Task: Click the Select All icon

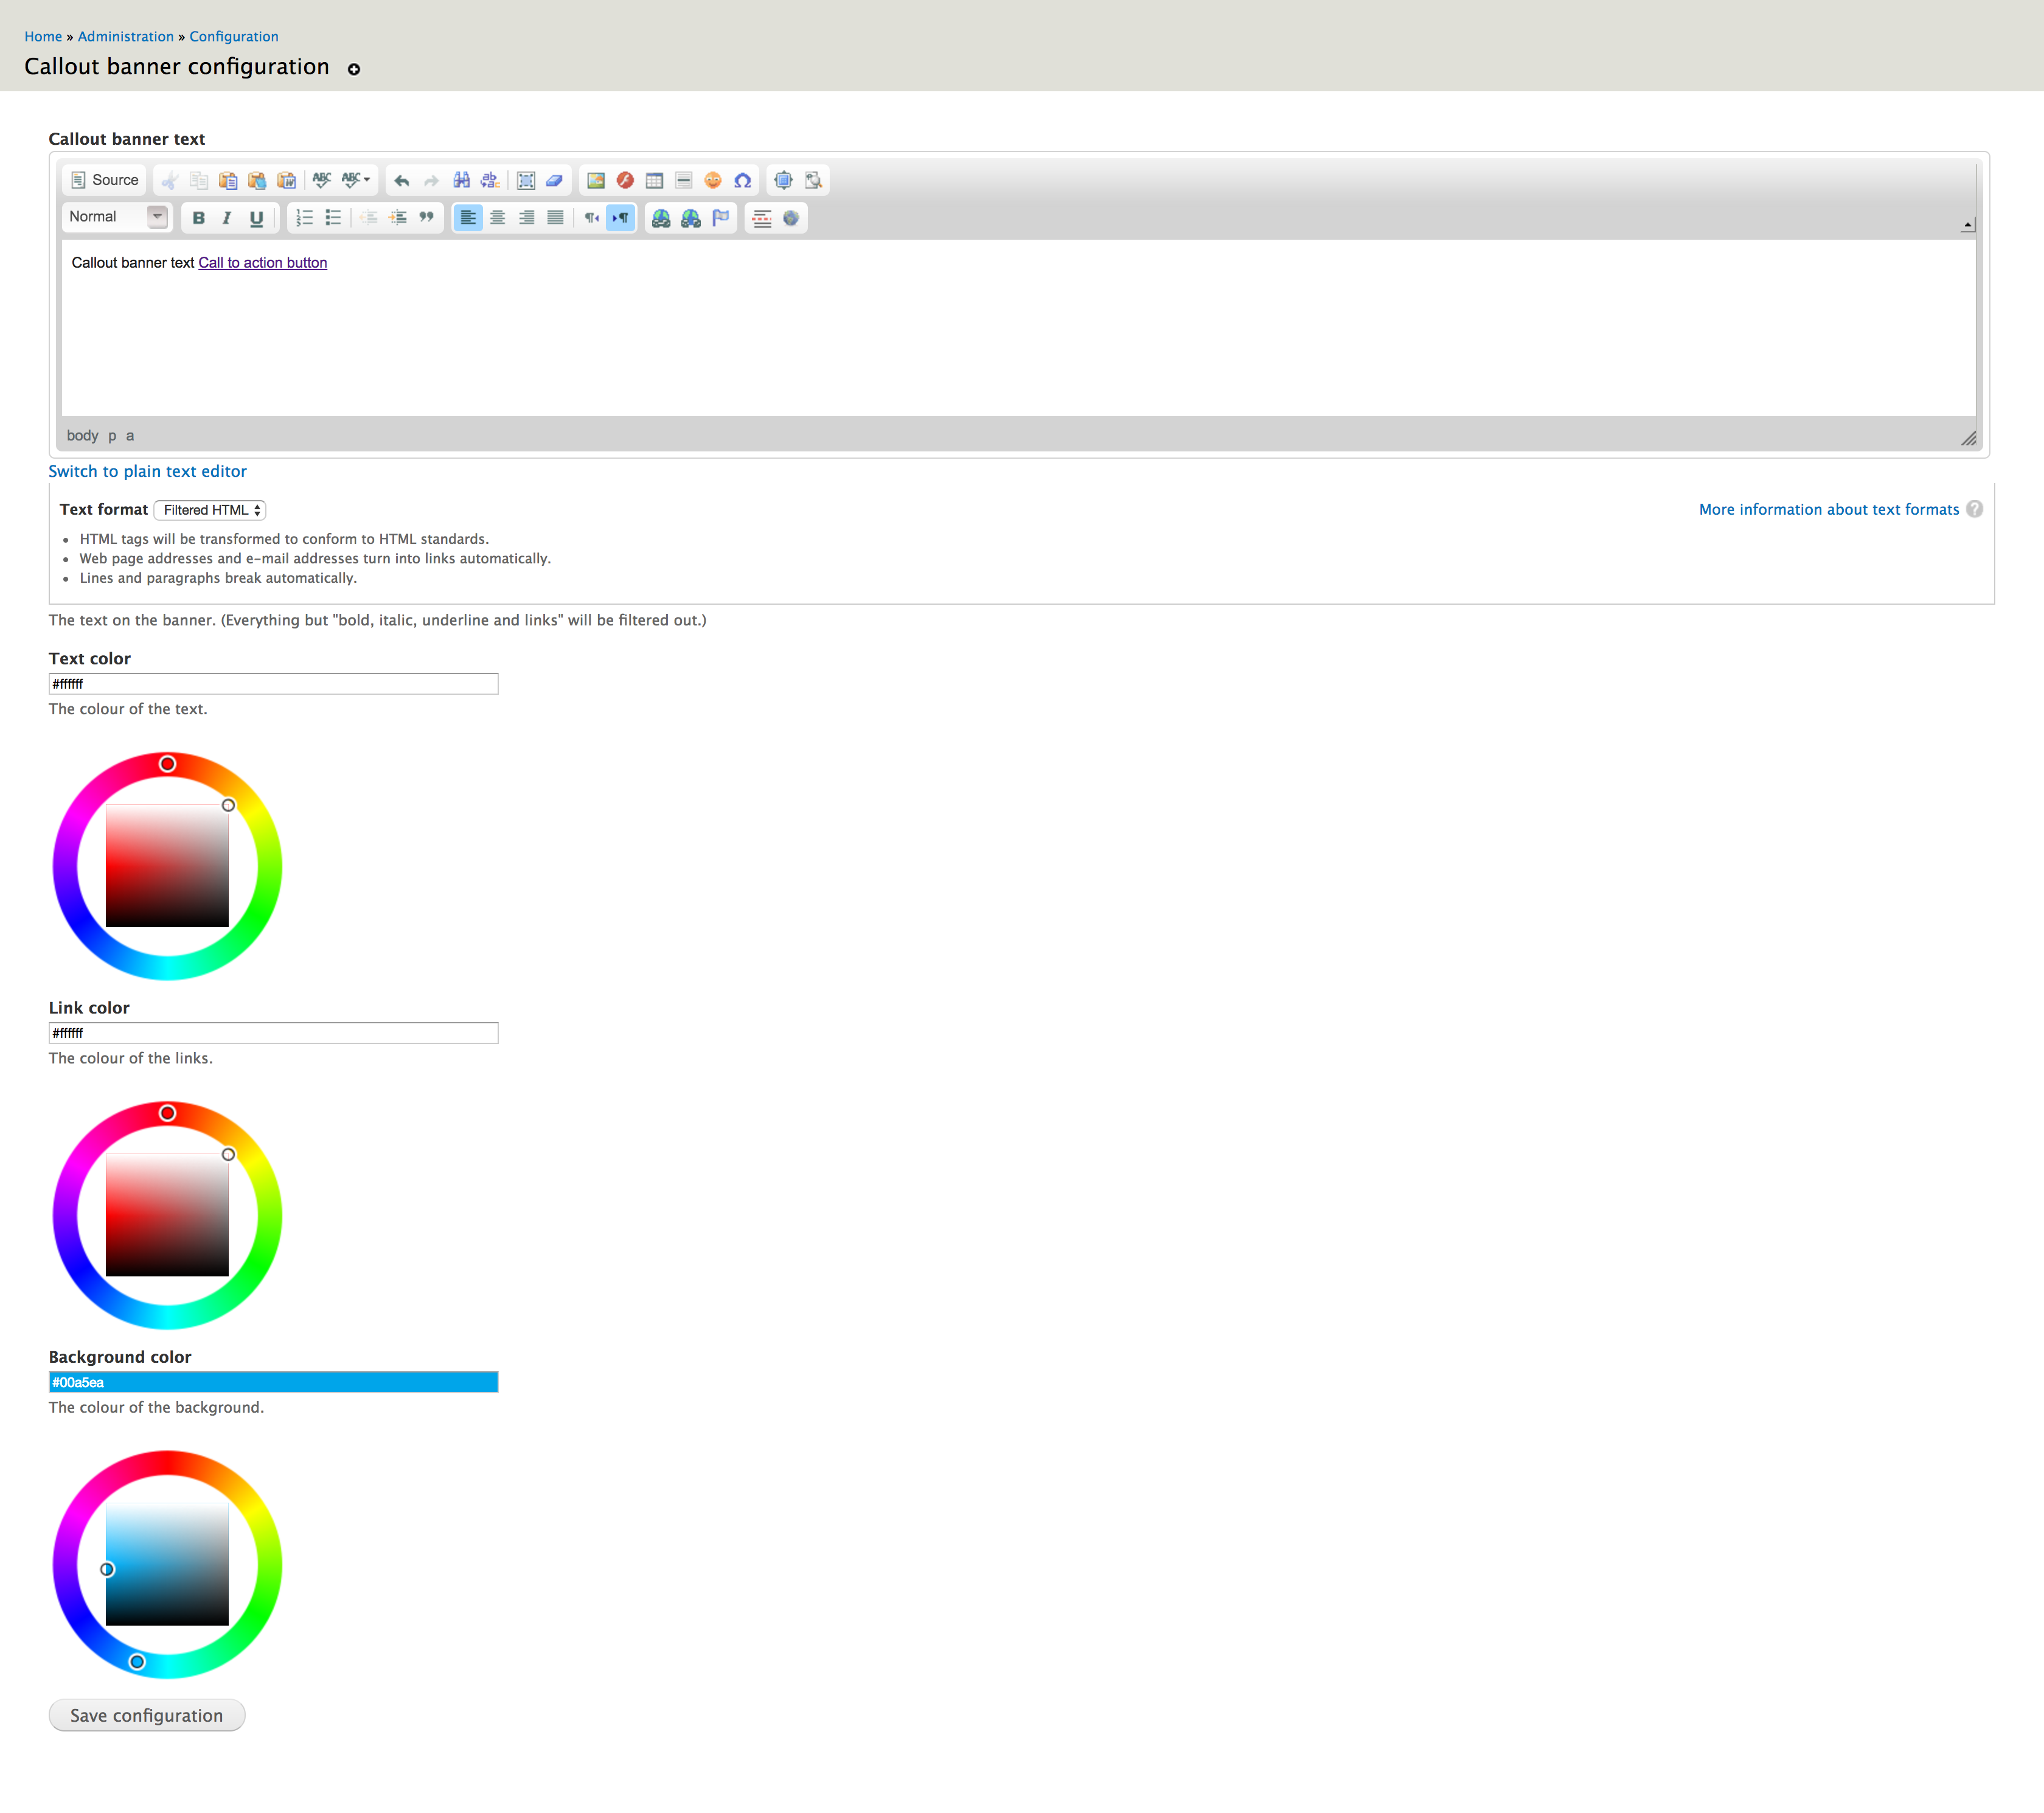Action: pos(526,180)
